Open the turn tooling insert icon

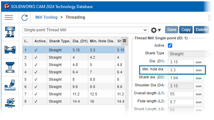(x=10, y=85)
